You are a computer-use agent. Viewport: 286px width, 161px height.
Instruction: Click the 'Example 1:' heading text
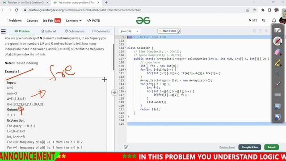click(x=13, y=72)
